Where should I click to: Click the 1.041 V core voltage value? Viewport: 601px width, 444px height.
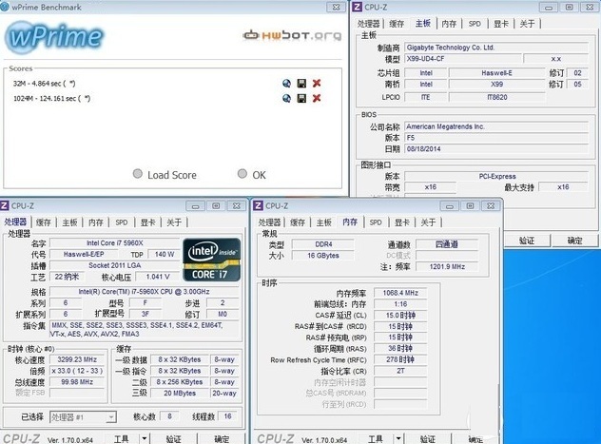(158, 277)
